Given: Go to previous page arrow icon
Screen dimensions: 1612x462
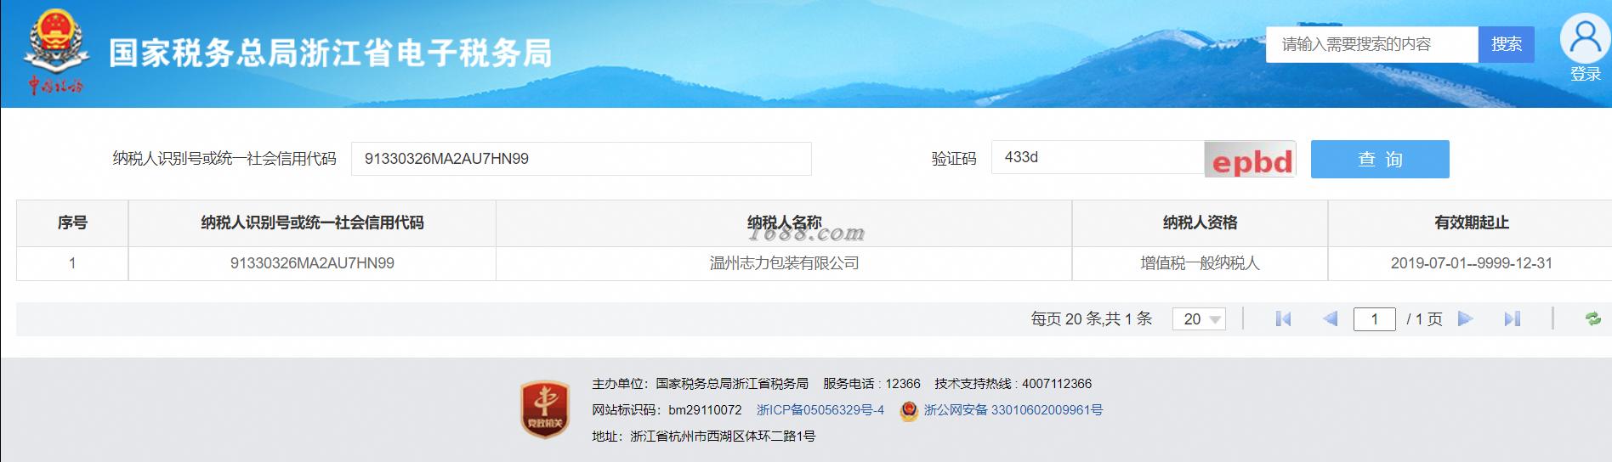Looking at the screenshot, I should pos(1331,318).
